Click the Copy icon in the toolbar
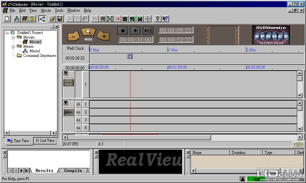Viewport: 306px width, 183px height. [x=77, y=19]
